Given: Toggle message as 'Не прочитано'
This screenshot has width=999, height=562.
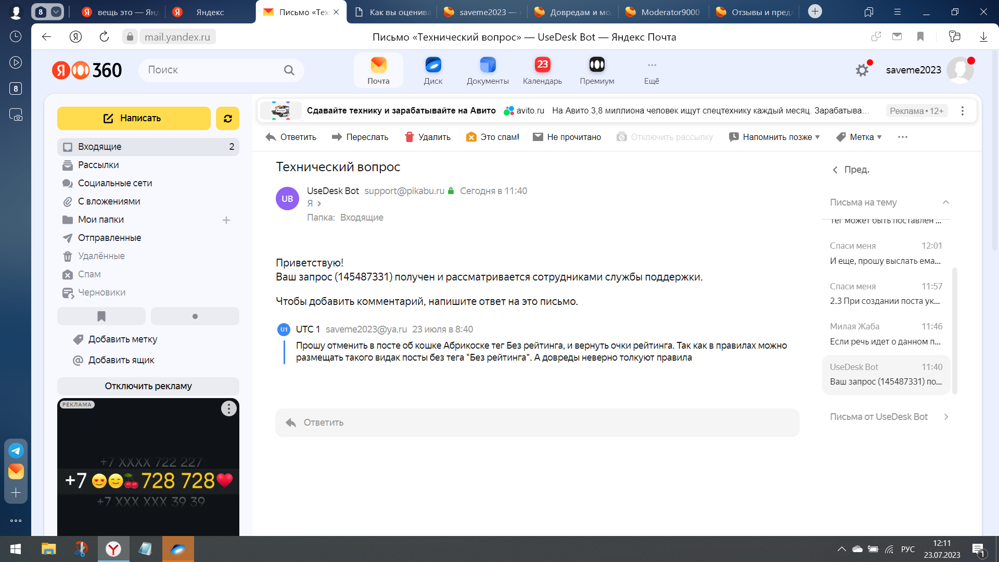Looking at the screenshot, I should (x=538, y=137).
